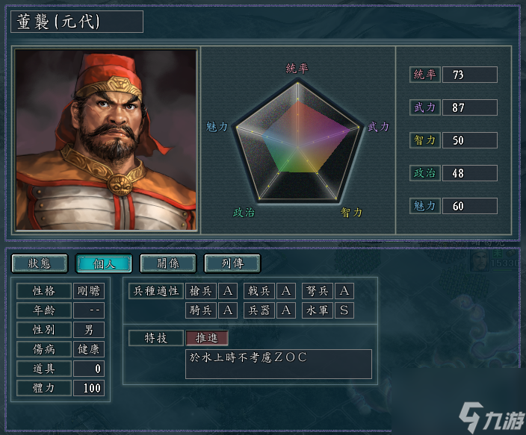Click the 兵器 troop type label
Image resolution: width=526 pixels, height=435 pixels.
(x=259, y=310)
